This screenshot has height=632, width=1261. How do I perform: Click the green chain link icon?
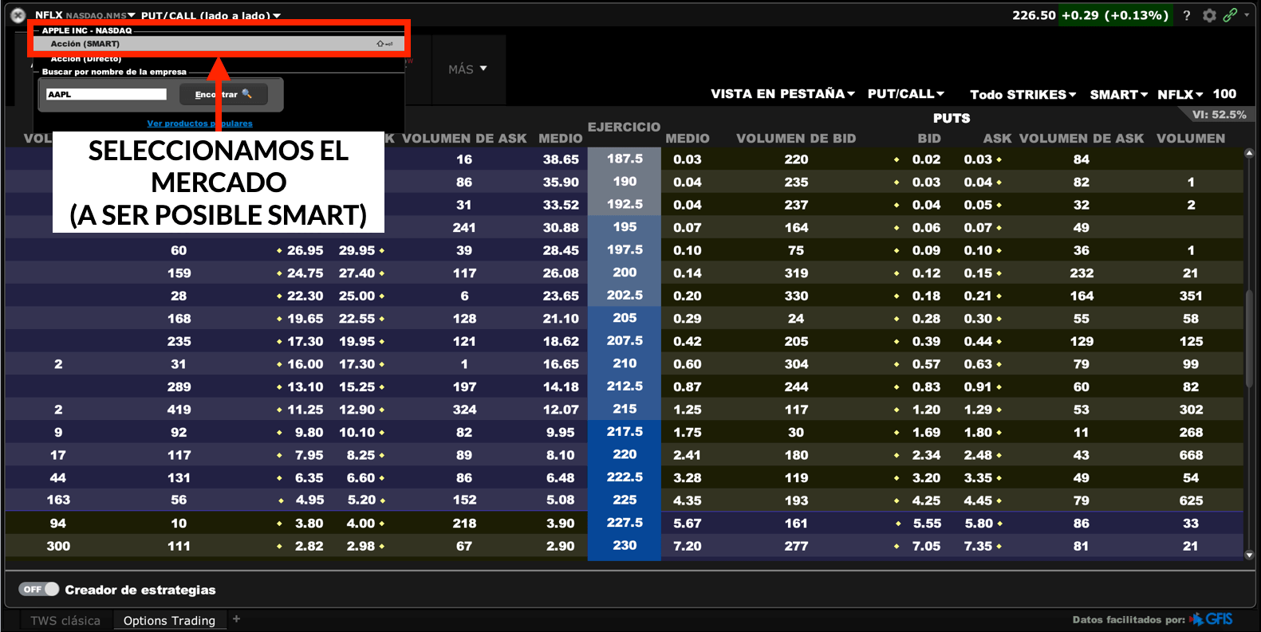coord(1231,14)
